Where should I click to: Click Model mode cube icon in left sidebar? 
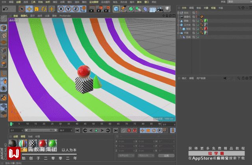[4, 28]
